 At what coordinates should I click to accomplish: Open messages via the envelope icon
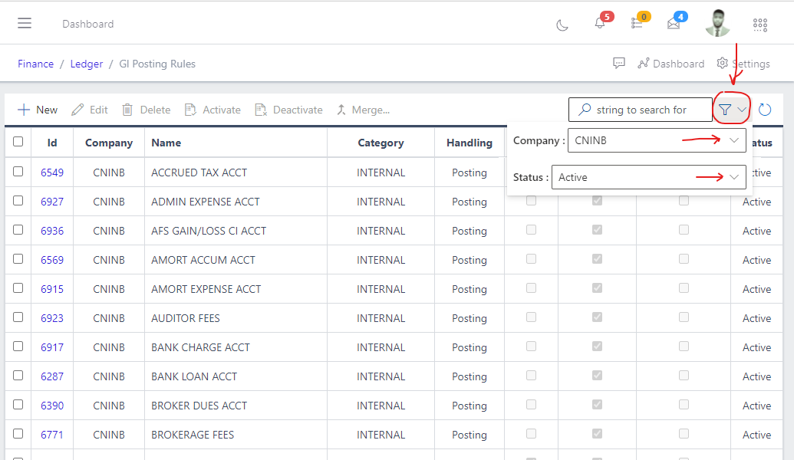[x=674, y=23]
